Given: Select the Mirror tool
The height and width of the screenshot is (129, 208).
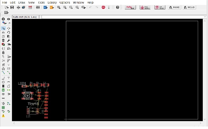Looking at the screenshot, I should click(x=3, y=32).
